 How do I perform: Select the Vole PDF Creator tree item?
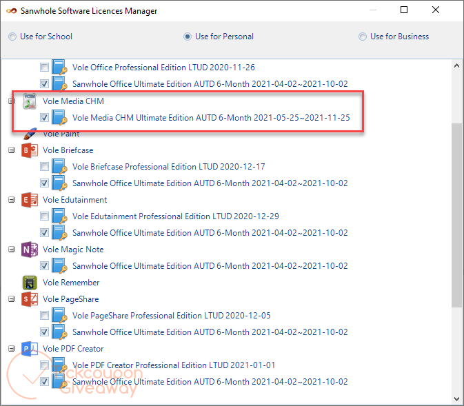click(x=73, y=349)
